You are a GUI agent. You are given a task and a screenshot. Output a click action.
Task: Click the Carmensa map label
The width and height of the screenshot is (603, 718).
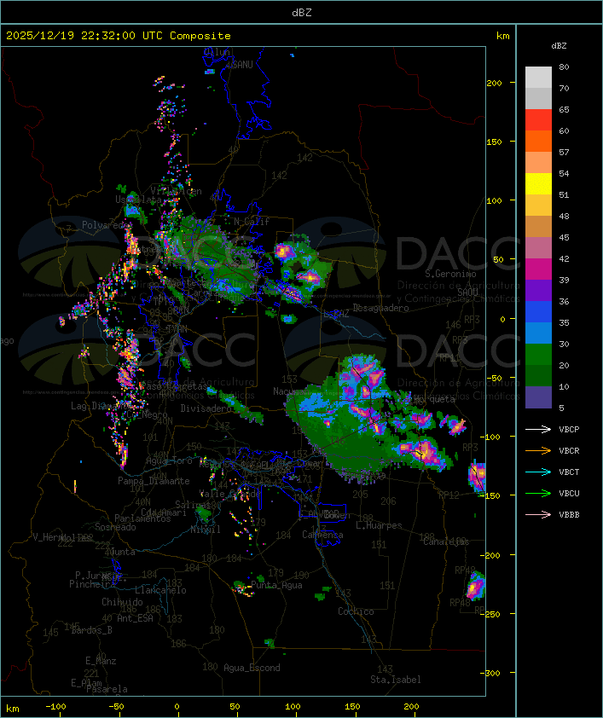click(322, 535)
